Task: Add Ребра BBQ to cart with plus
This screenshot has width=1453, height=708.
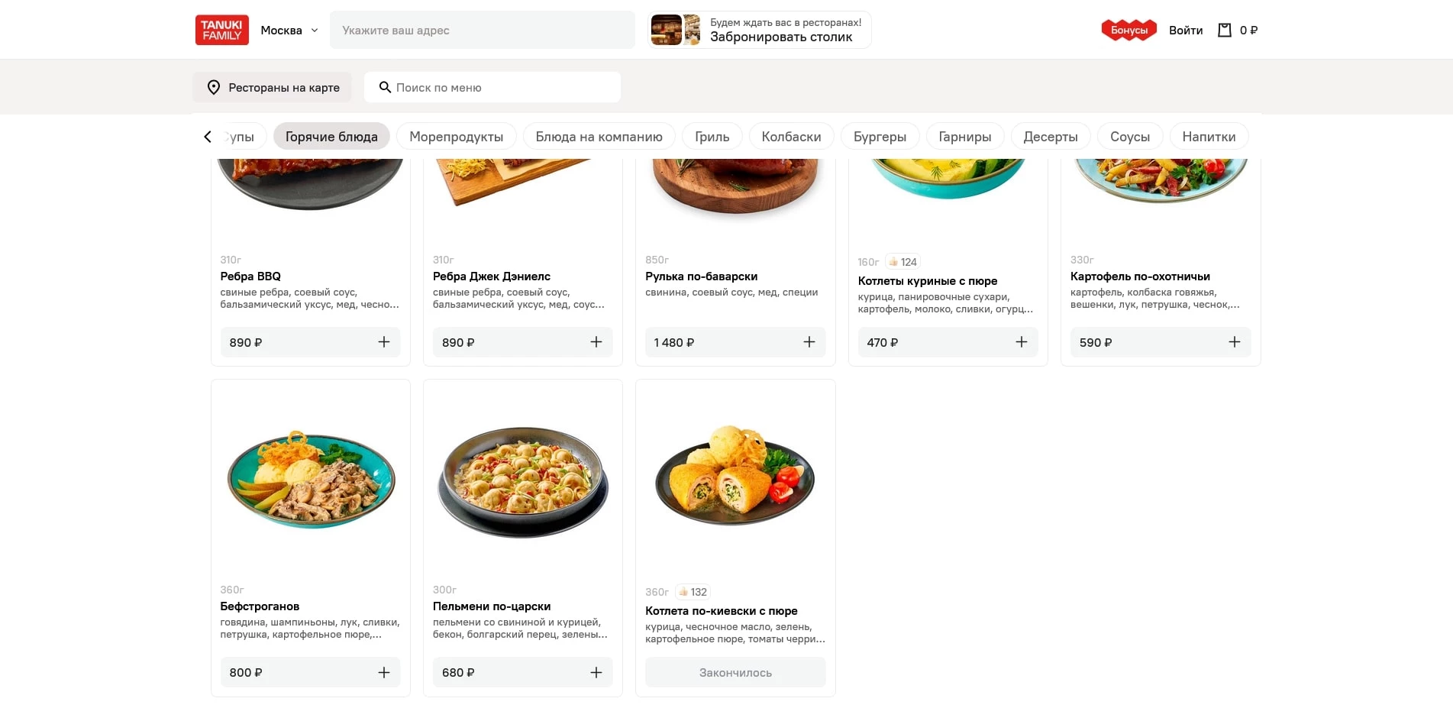Action: (x=384, y=342)
